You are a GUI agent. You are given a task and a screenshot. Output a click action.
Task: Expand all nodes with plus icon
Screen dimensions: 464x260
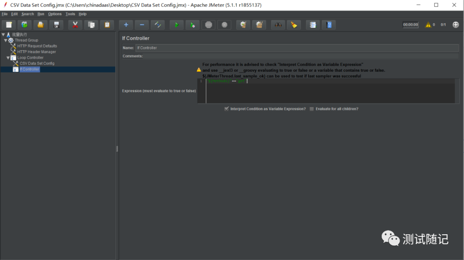pos(126,25)
